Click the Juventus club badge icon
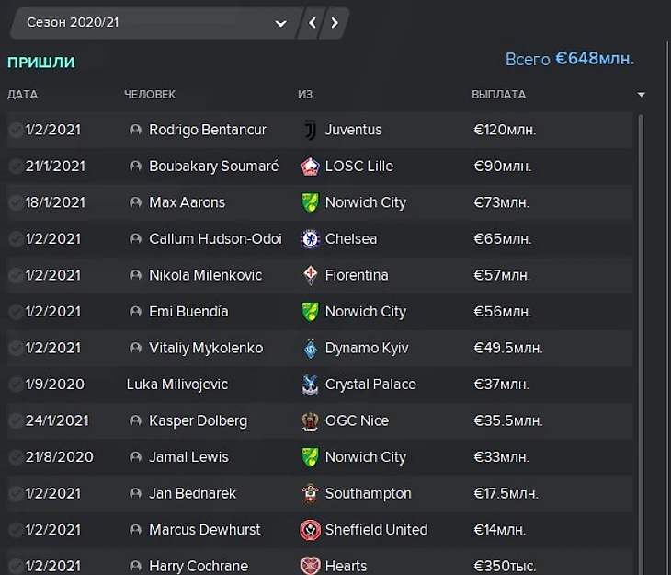 310,130
